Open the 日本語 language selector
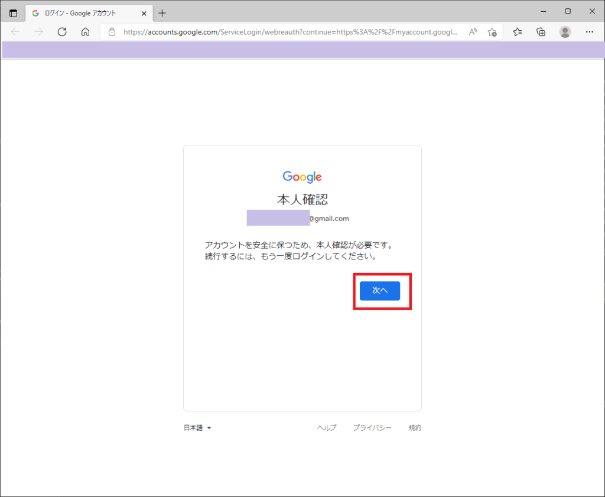The width and height of the screenshot is (605, 497). [x=197, y=427]
